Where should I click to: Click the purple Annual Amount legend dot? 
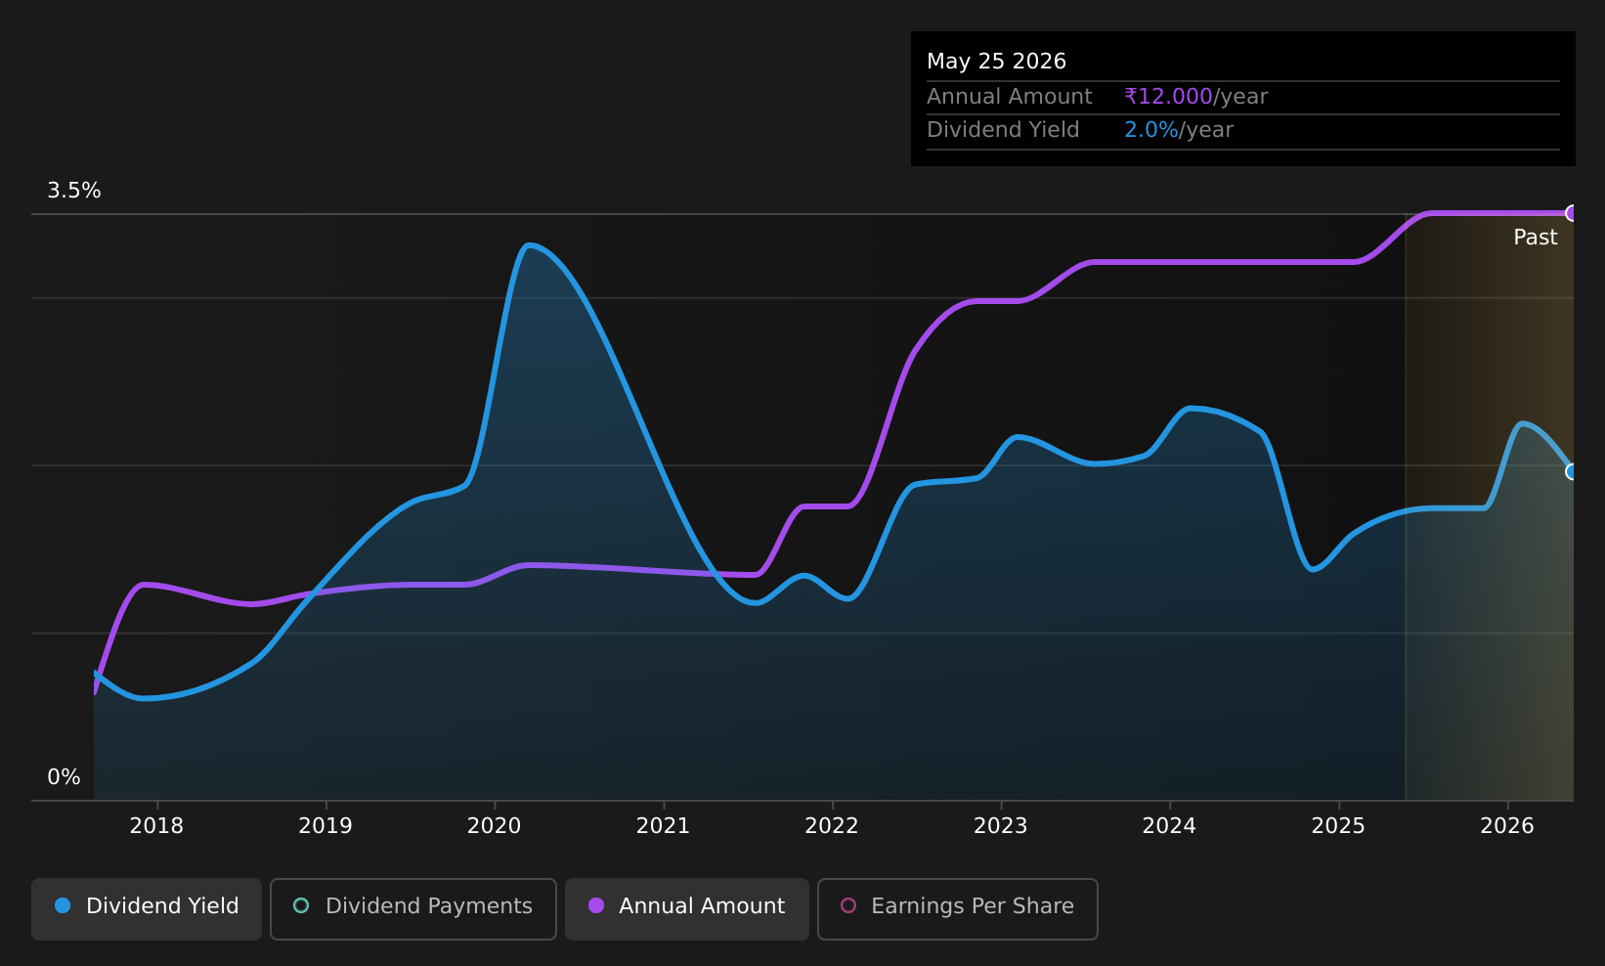point(596,905)
